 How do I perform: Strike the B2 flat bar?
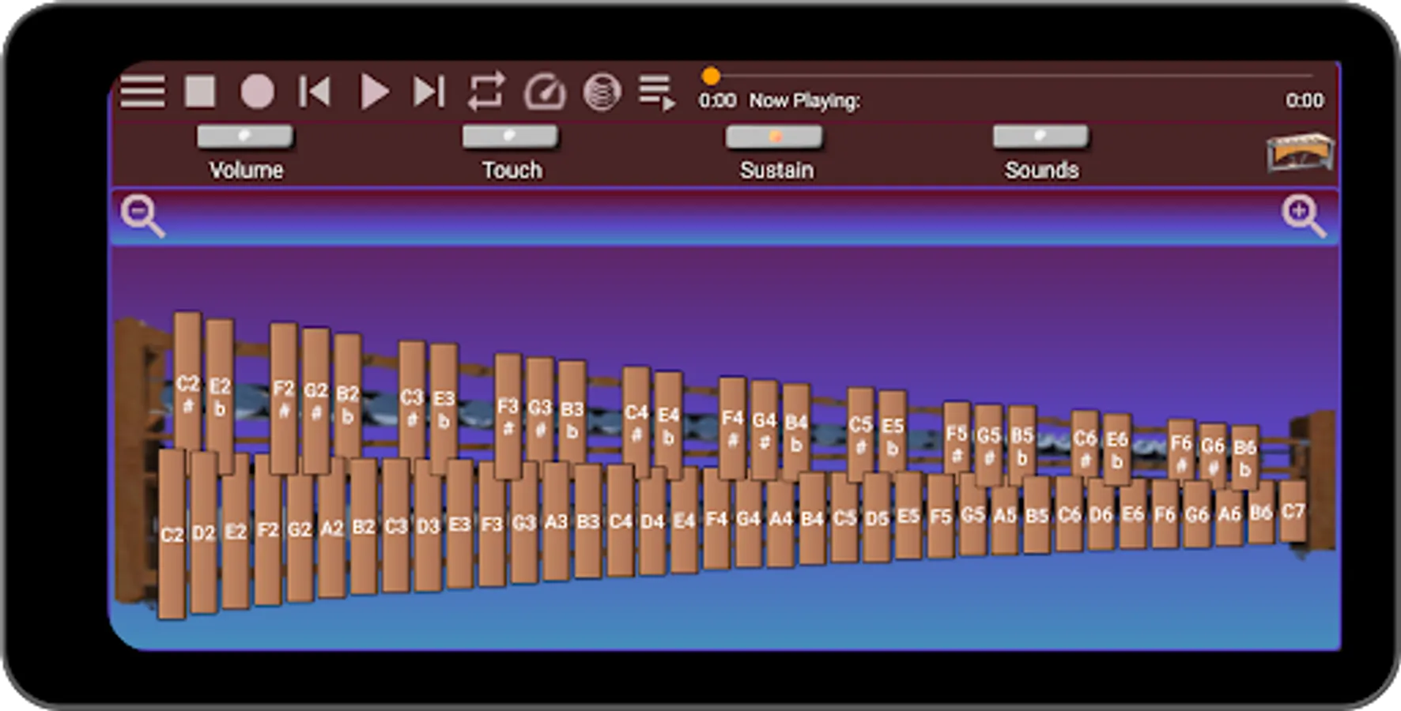[x=347, y=397]
